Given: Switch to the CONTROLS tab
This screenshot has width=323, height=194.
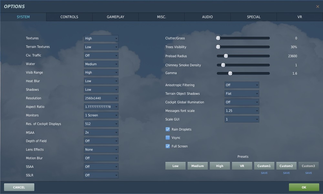Looking at the screenshot, I should (x=69, y=17).
